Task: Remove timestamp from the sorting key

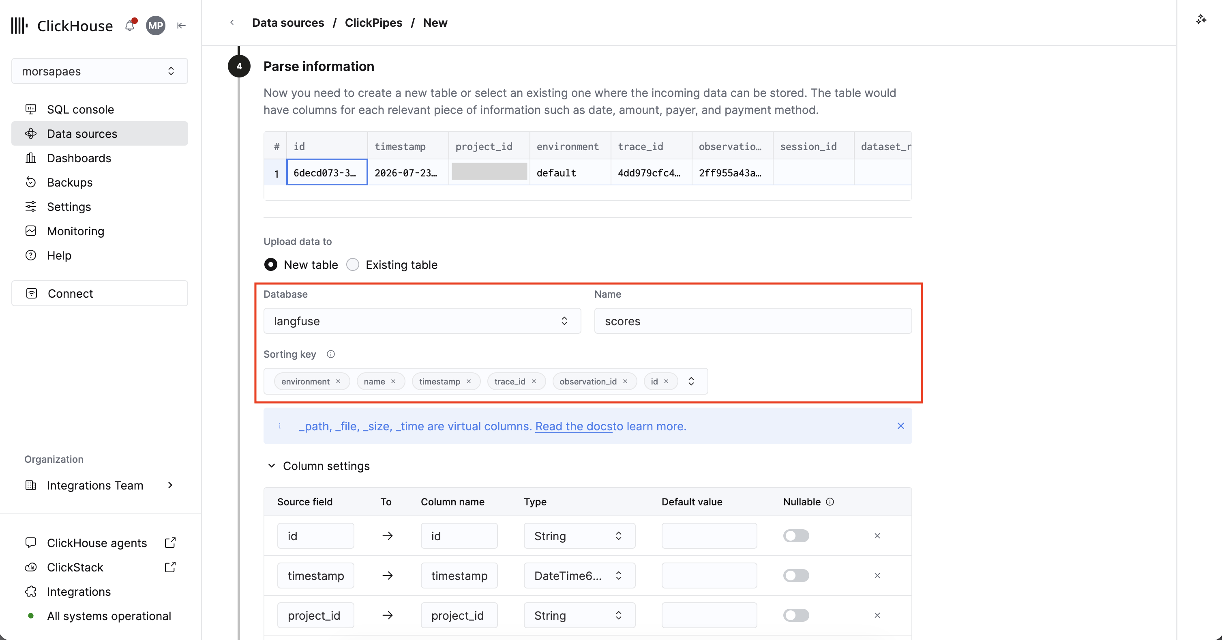Action: click(x=469, y=381)
